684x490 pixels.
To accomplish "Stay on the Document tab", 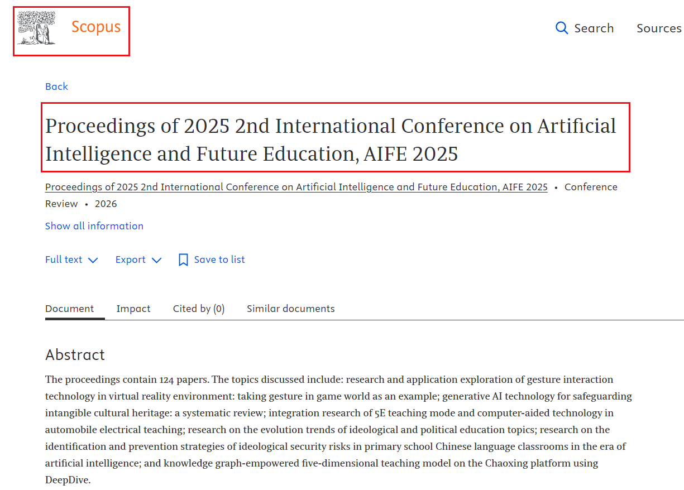I will point(69,308).
